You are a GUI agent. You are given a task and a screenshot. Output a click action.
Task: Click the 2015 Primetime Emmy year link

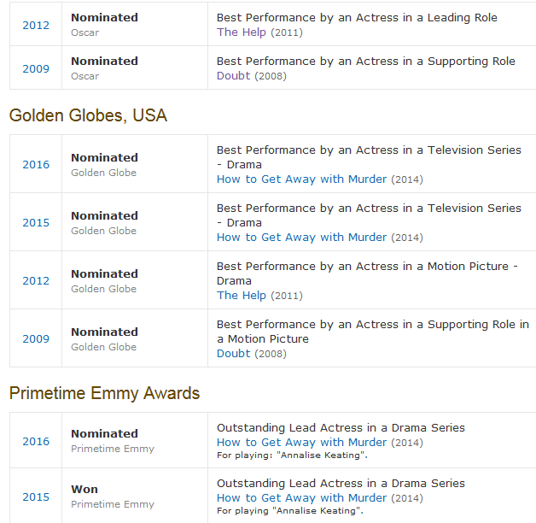click(x=36, y=497)
